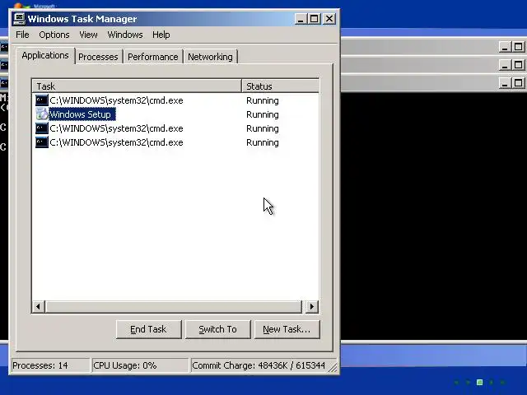Click the Task Manager resize grip corner
The image size is (527, 395).
coord(333,368)
